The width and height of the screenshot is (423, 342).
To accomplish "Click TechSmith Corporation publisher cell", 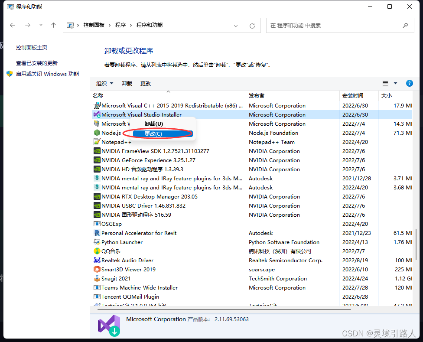I will (277, 279).
